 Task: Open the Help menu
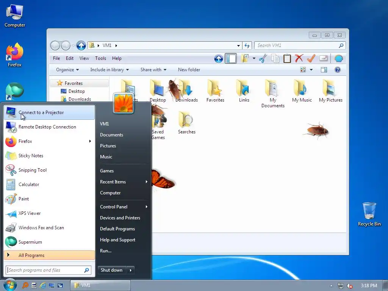(117, 58)
